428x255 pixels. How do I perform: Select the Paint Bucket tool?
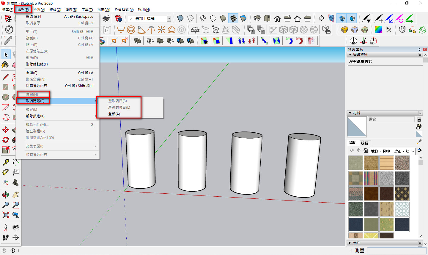pos(5,65)
